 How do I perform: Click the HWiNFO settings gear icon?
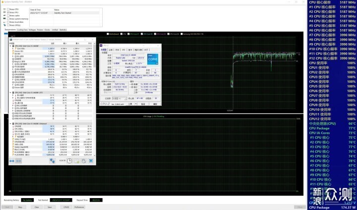click(83, 160)
